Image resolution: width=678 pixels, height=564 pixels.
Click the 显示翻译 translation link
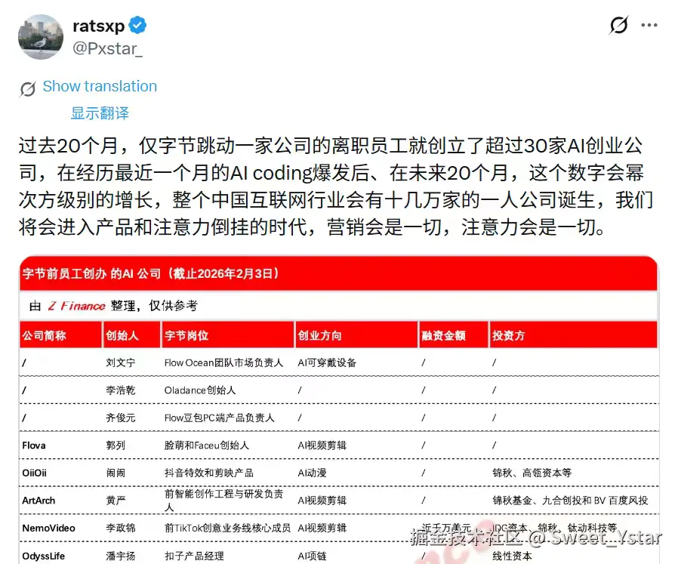pos(100,112)
